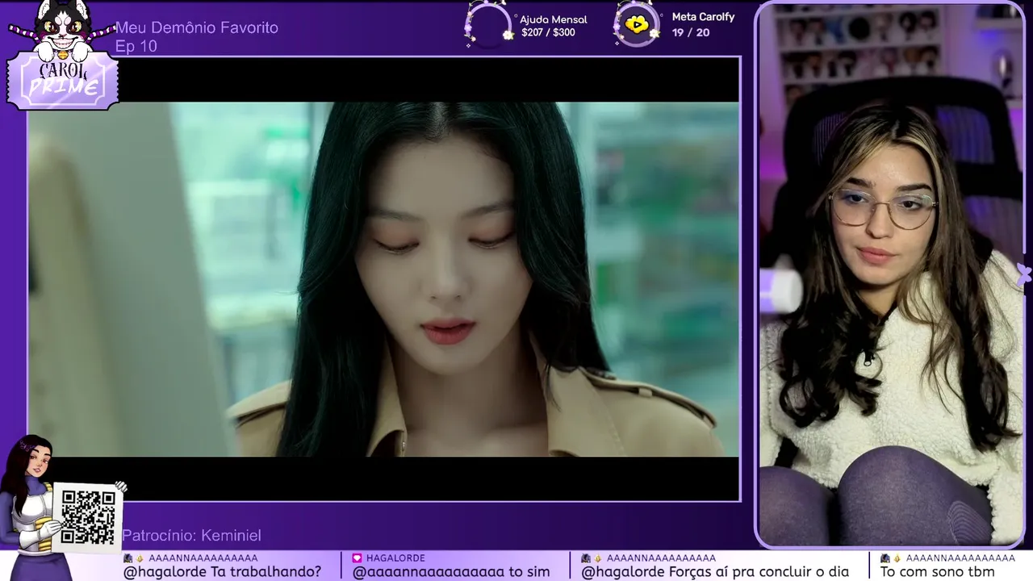Image resolution: width=1033 pixels, height=581 pixels.
Task: Click the Ajuda Mensal ring icon
Action: pyautogui.click(x=489, y=25)
